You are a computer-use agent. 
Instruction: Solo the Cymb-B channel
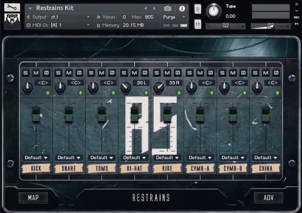pos(223,73)
